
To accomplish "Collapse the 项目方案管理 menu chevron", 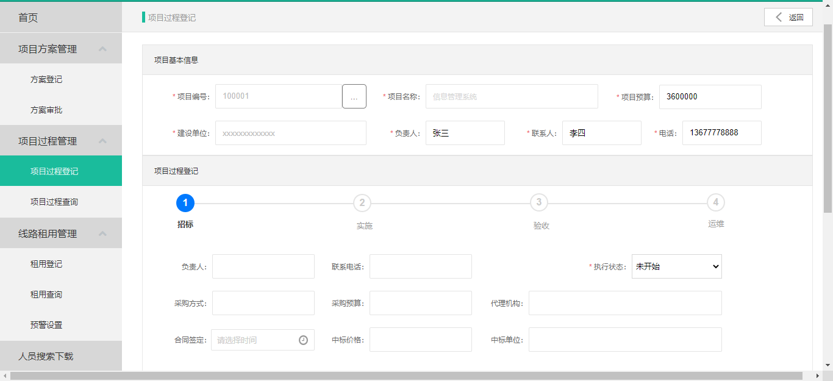I will pos(102,49).
